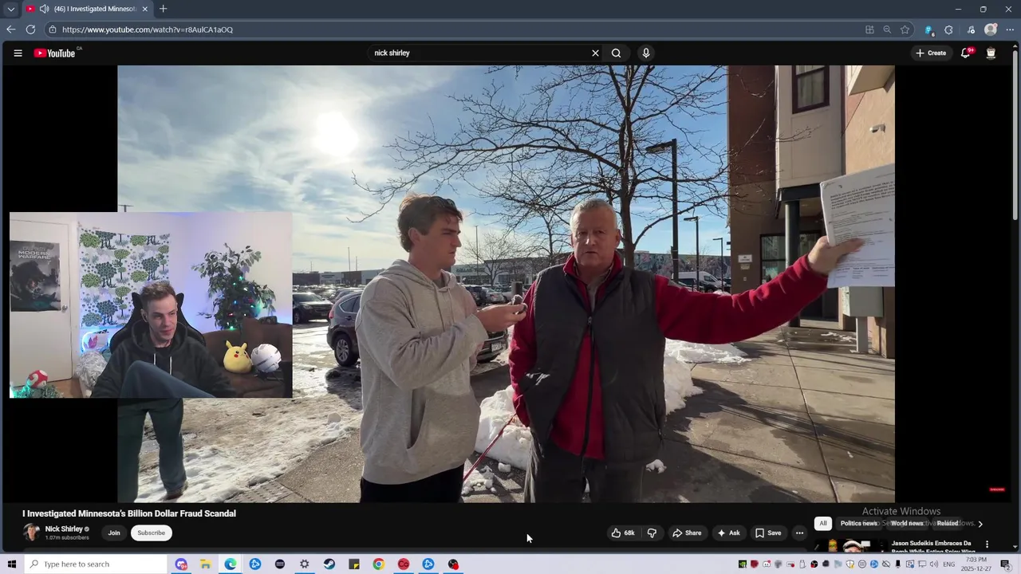Open the YouTube account avatar menu
Screen dimensions: 1021x574
[991, 53]
